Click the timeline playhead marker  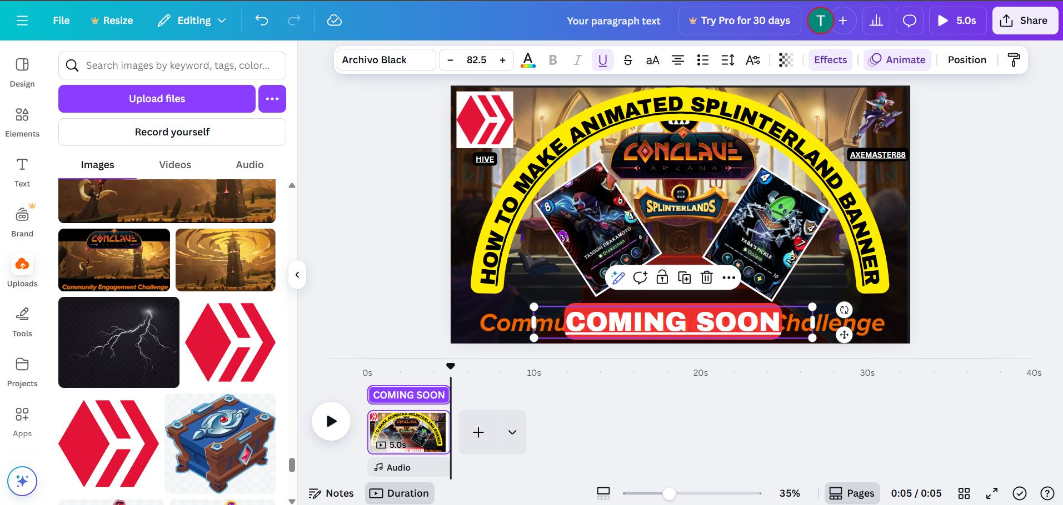click(451, 366)
